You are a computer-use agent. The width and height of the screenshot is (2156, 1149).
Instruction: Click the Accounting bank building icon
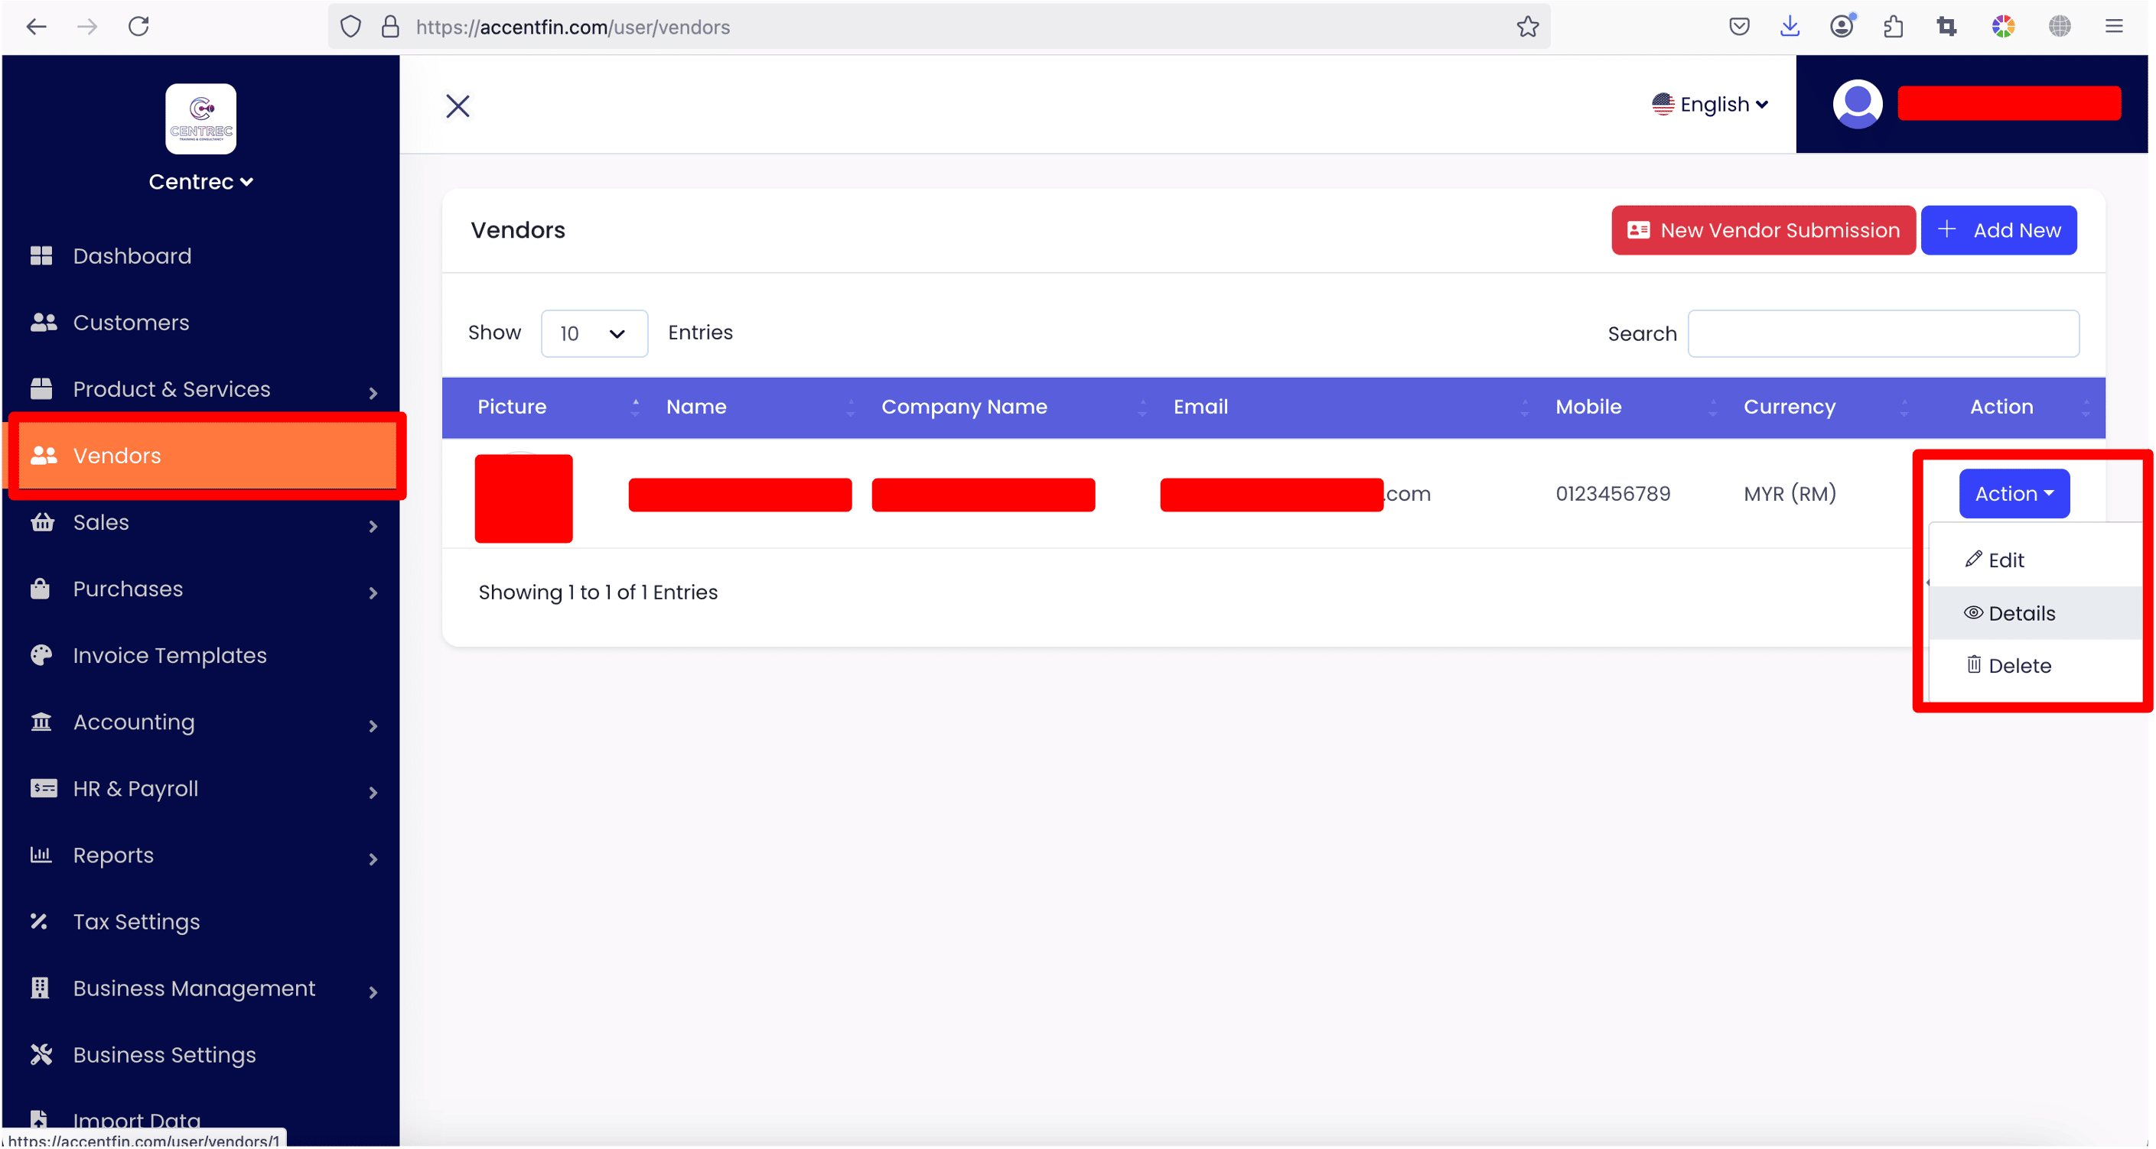[41, 722]
